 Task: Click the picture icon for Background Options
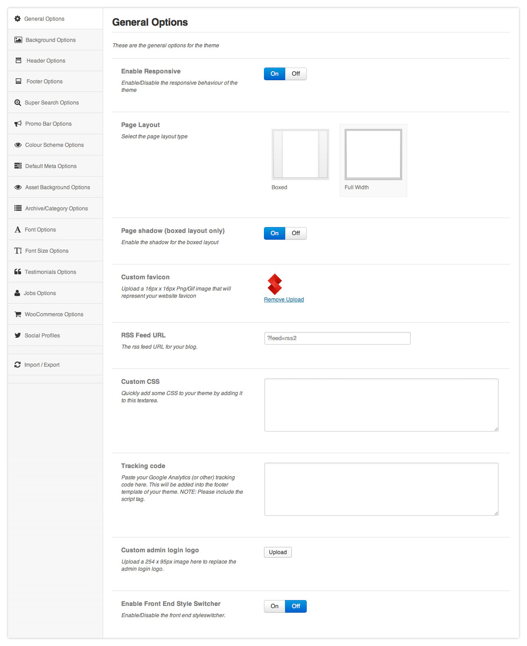[18, 40]
